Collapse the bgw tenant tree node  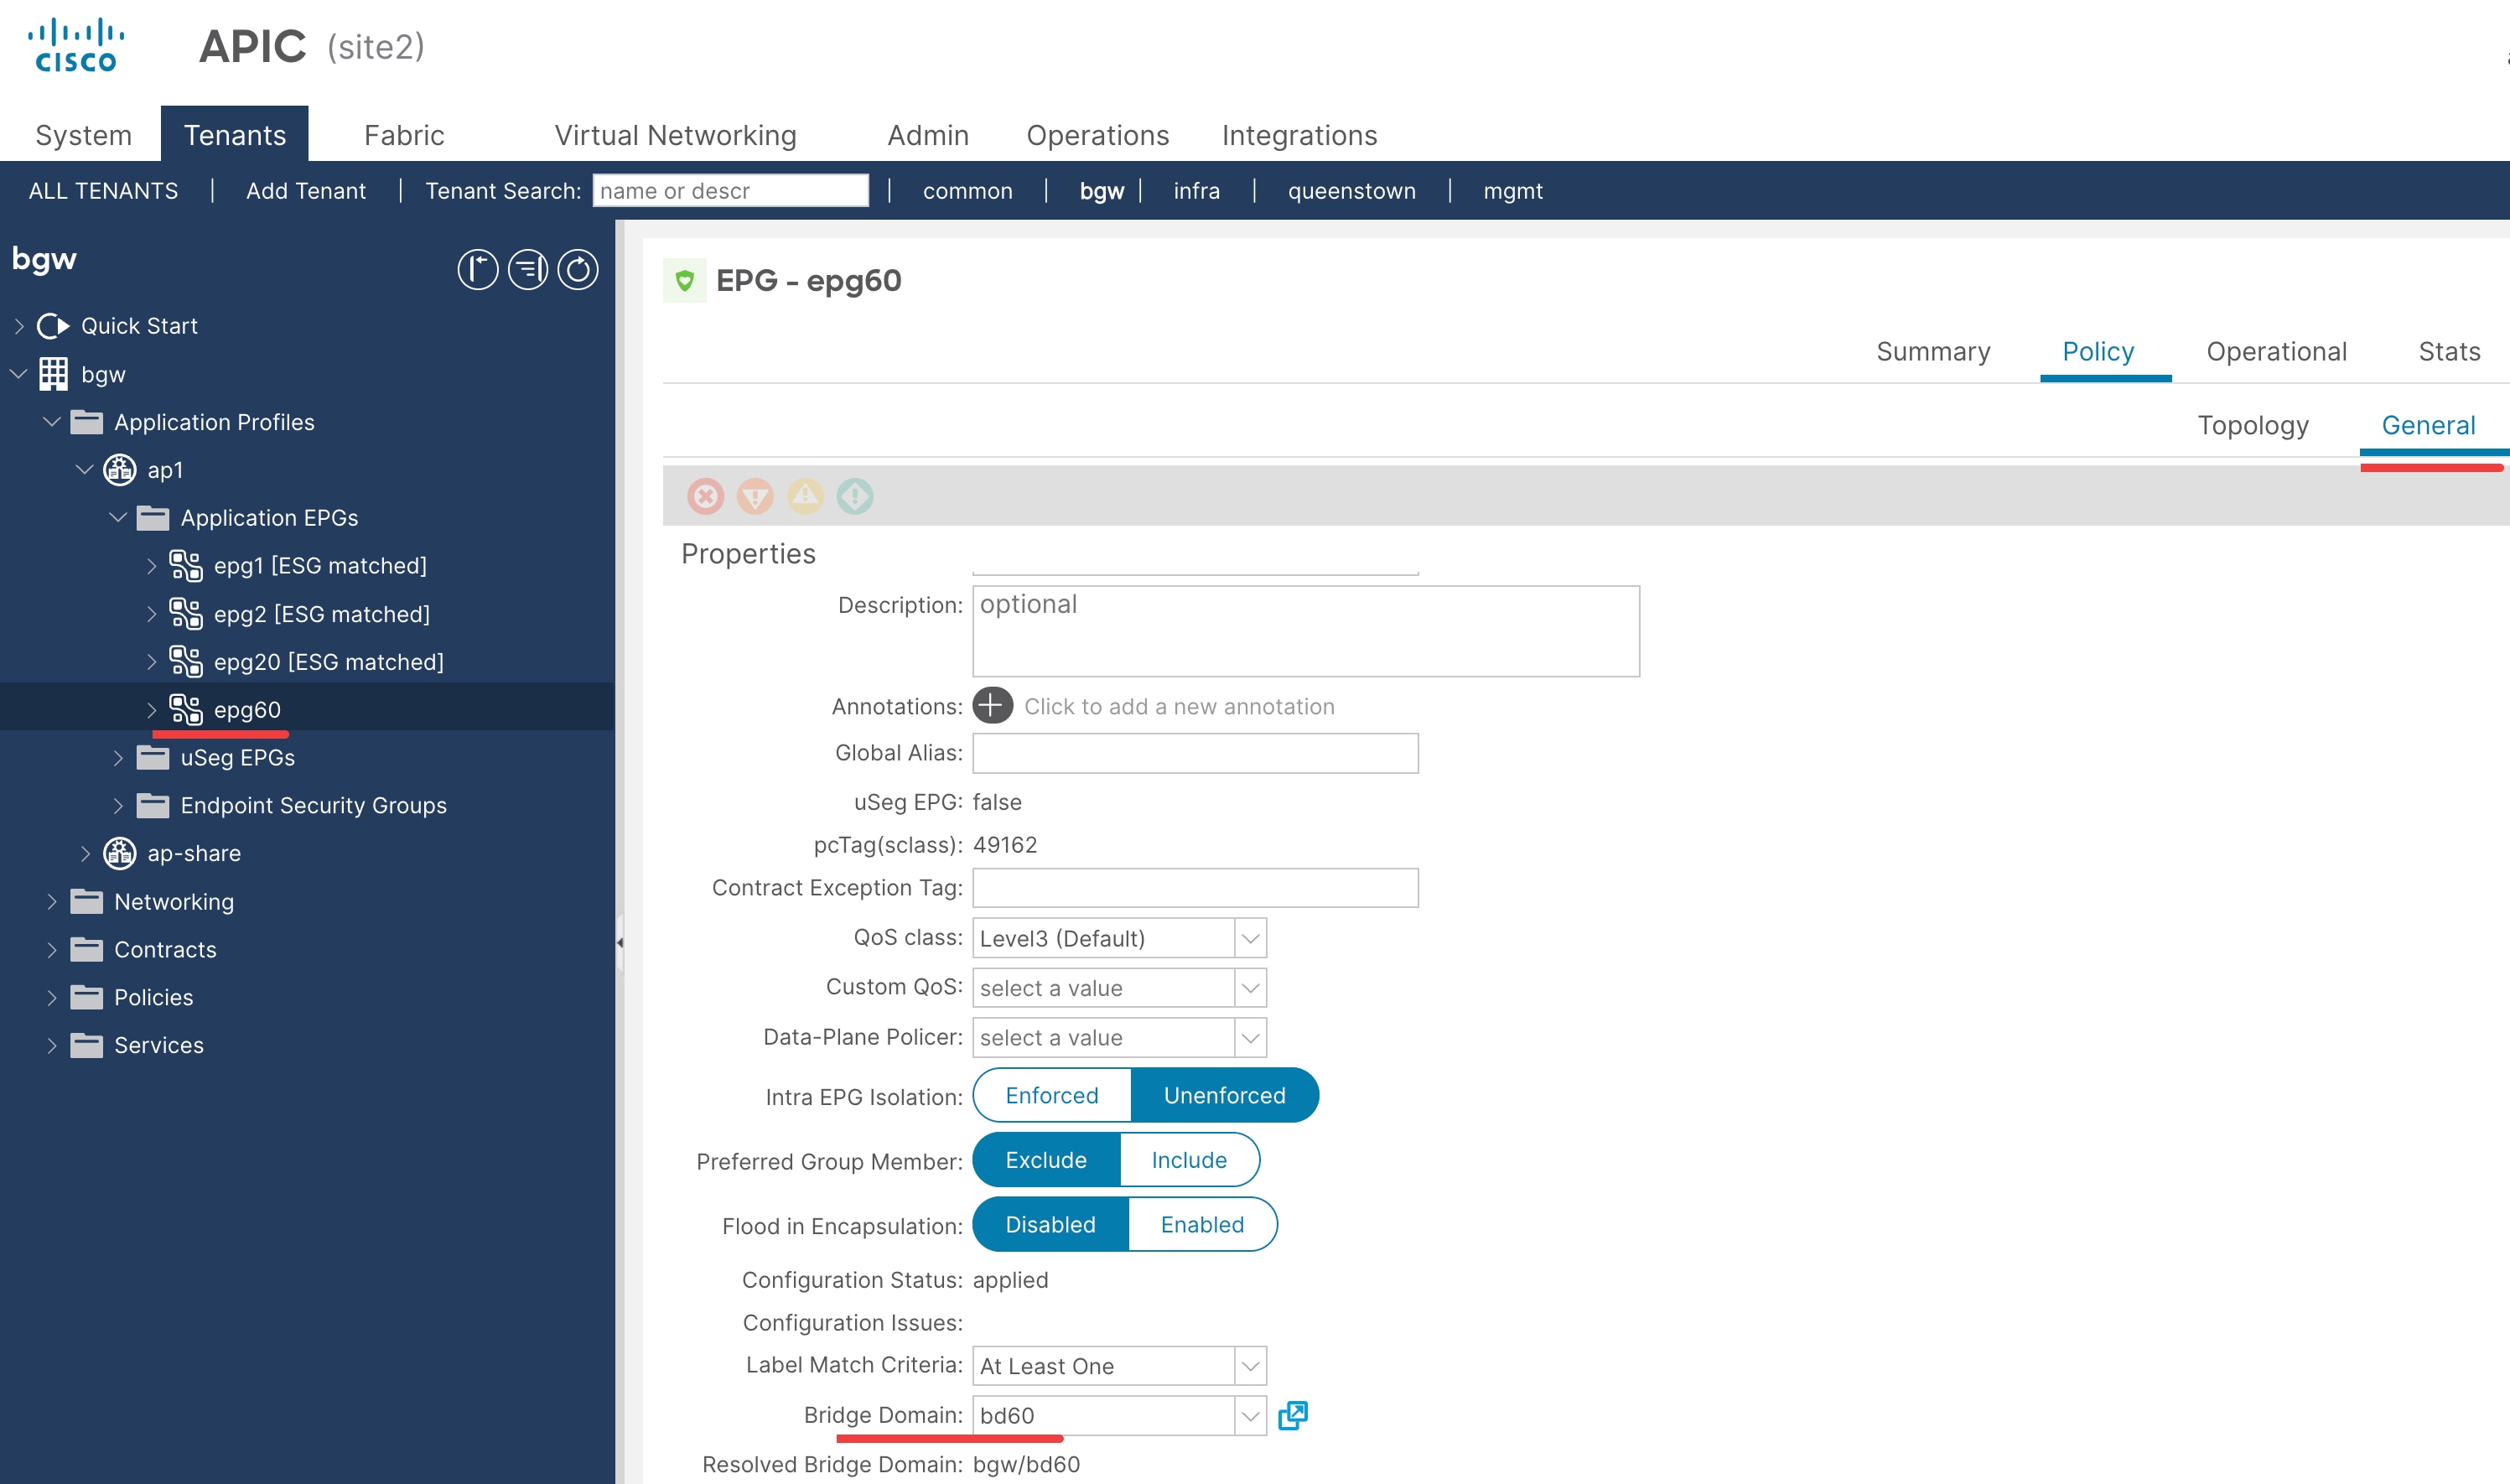click(x=19, y=374)
